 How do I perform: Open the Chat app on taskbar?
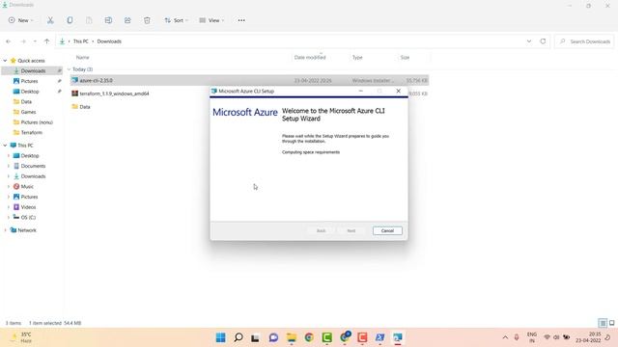[273, 337]
